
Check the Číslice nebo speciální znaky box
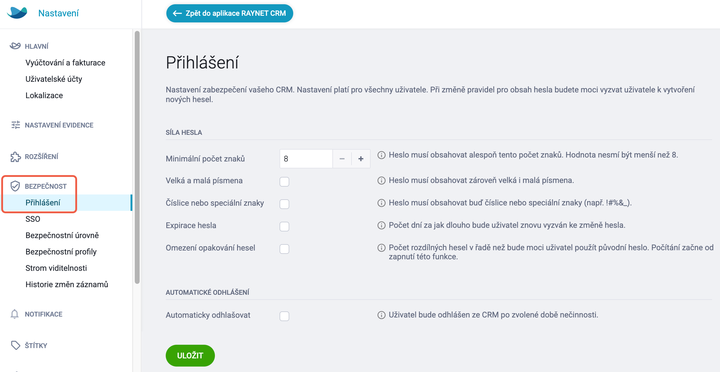coord(284,204)
